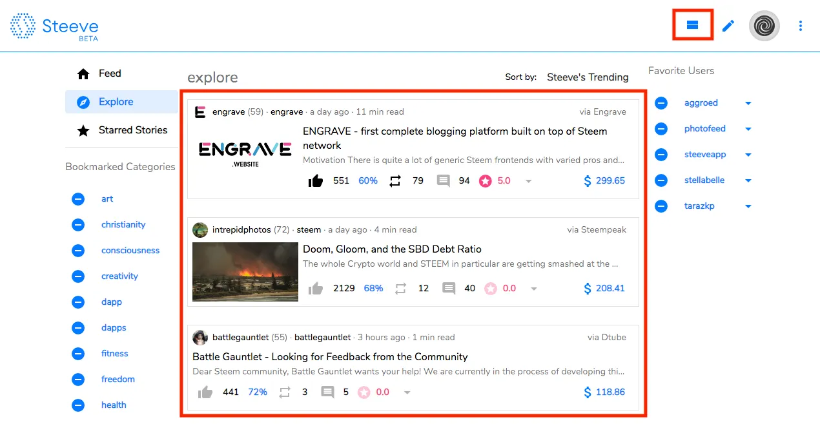Open the freedom bookmarked category

118,380
